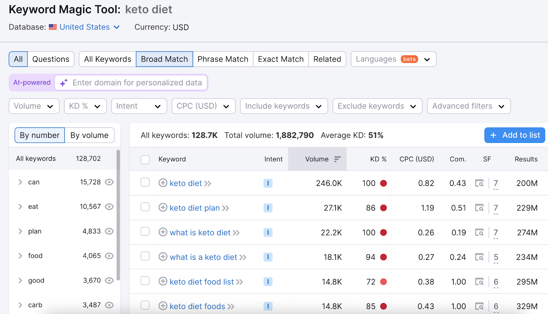
Task: Check the select-all checkbox in the table header
Action: pos(145,159)
